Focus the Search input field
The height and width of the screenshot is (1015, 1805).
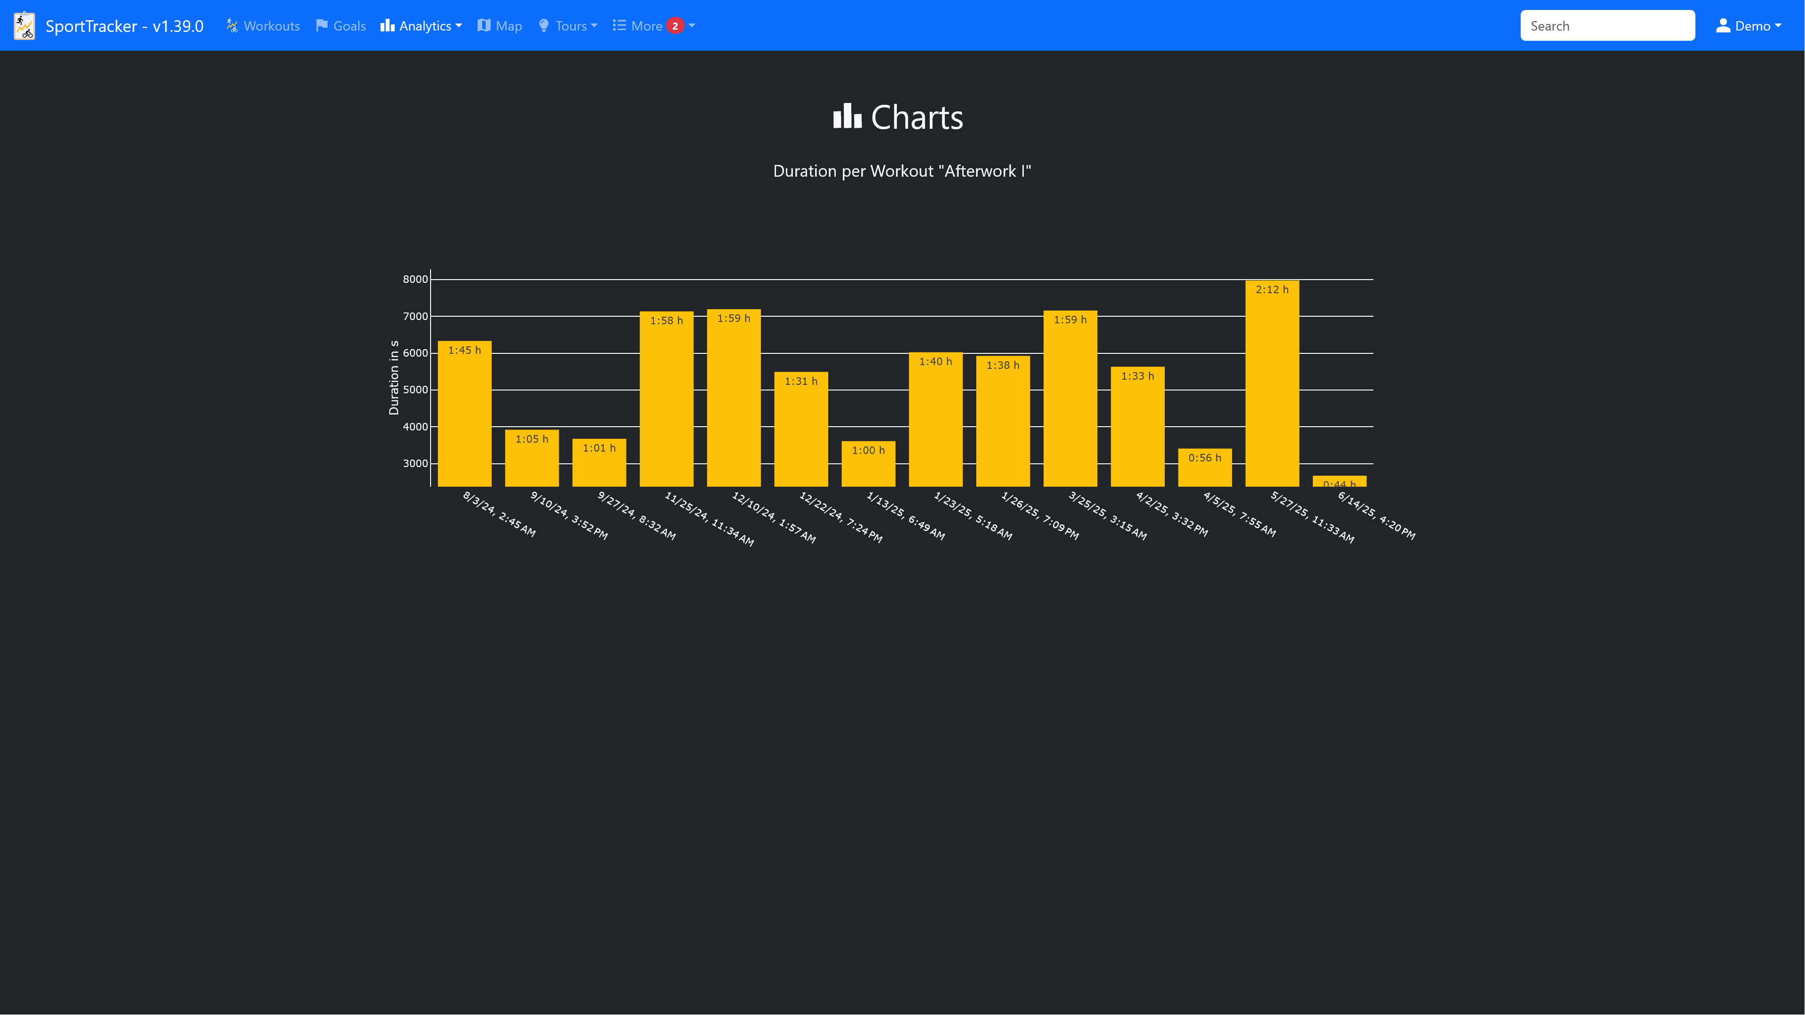point(1608,26)
